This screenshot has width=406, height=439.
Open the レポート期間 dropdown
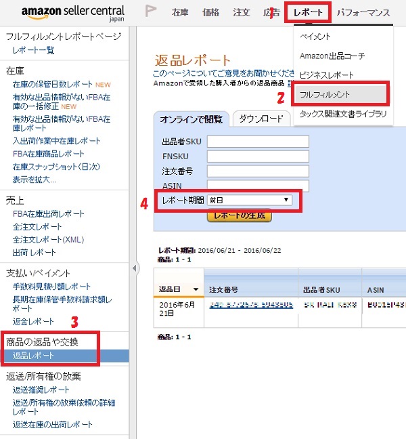tap(250, 200)
